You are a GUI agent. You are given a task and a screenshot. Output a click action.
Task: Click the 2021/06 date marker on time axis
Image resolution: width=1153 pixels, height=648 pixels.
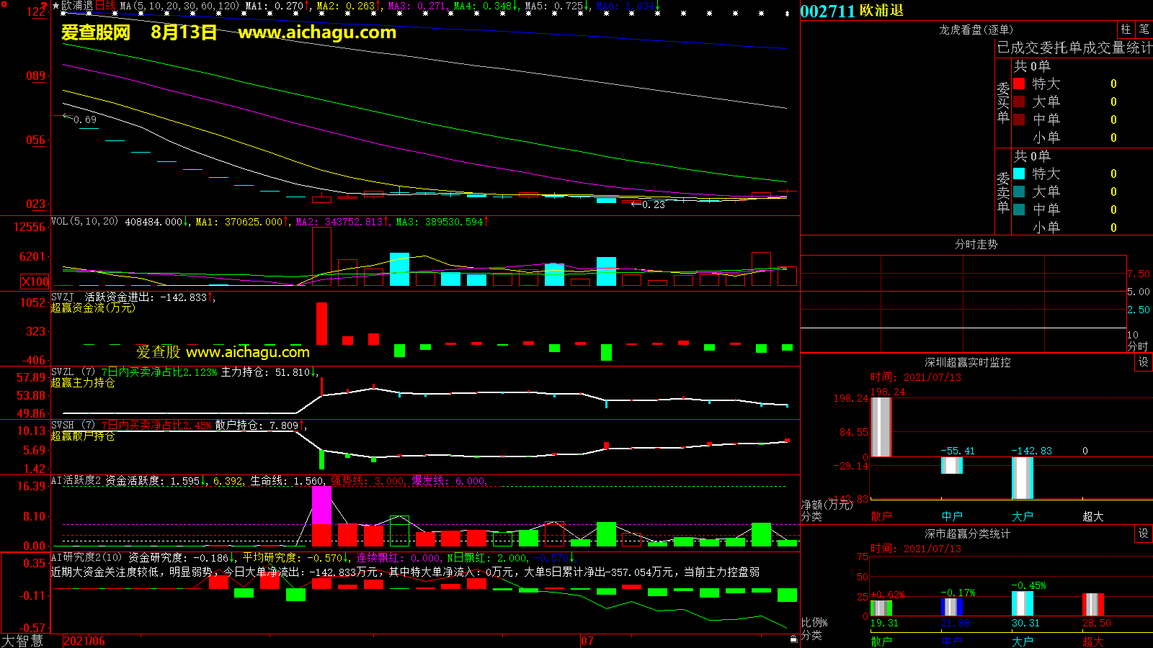click(x=84, y=641)
